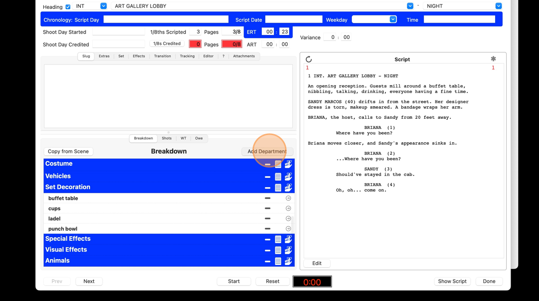Open the ART GALLERY LOBBY location dropdown
Screen dimensions: 539x301
point(410,6)
